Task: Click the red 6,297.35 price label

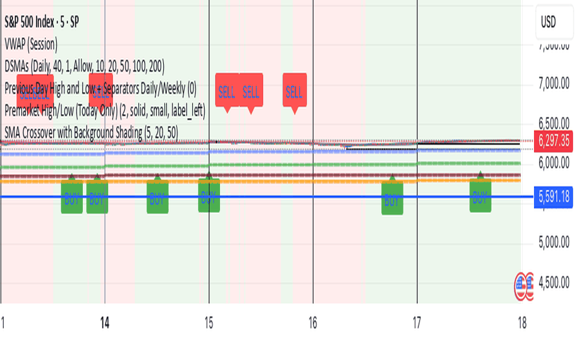Action: [553, 141]
